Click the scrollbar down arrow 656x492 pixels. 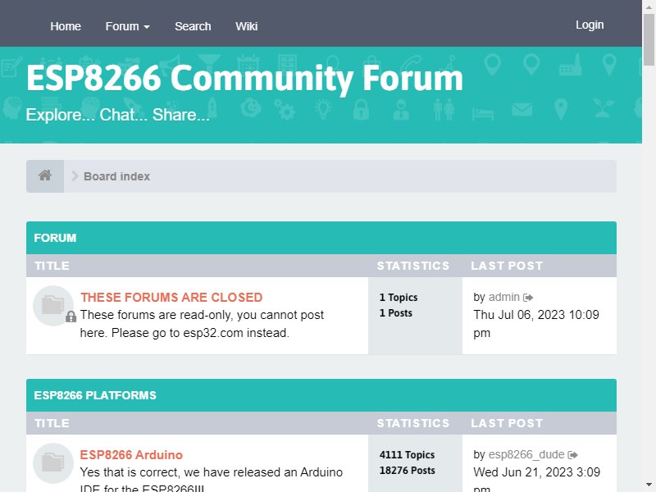click(x=649, y=486)
